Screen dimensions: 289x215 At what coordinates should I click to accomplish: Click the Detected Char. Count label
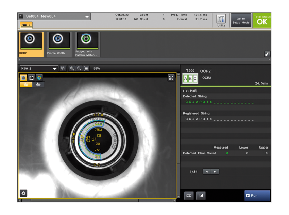[199, 153]
